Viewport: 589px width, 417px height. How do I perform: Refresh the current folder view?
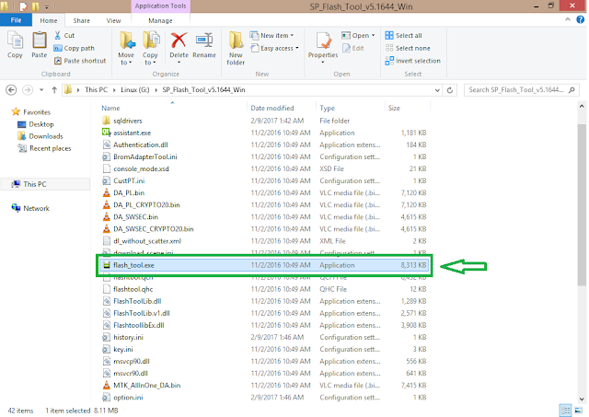pyautogui.click(x=450, y=90)
